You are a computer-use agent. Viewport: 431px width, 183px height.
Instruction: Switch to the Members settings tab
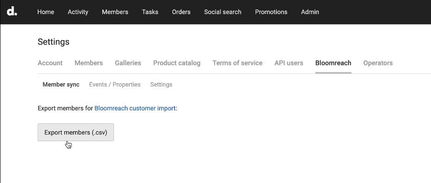[89, 63]
